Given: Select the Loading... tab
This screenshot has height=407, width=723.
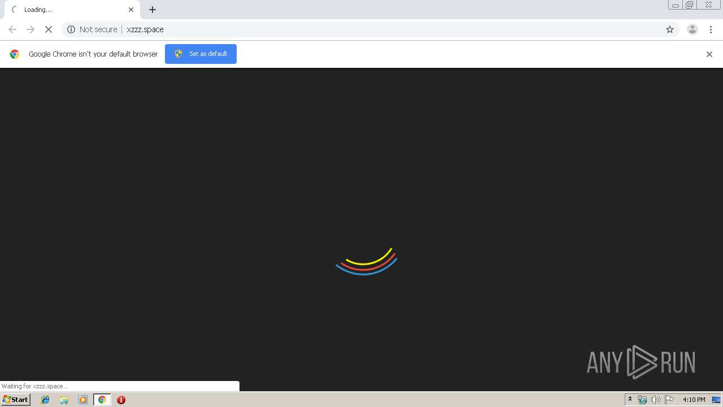Looking at the screenshot, I should coord(72,10).
